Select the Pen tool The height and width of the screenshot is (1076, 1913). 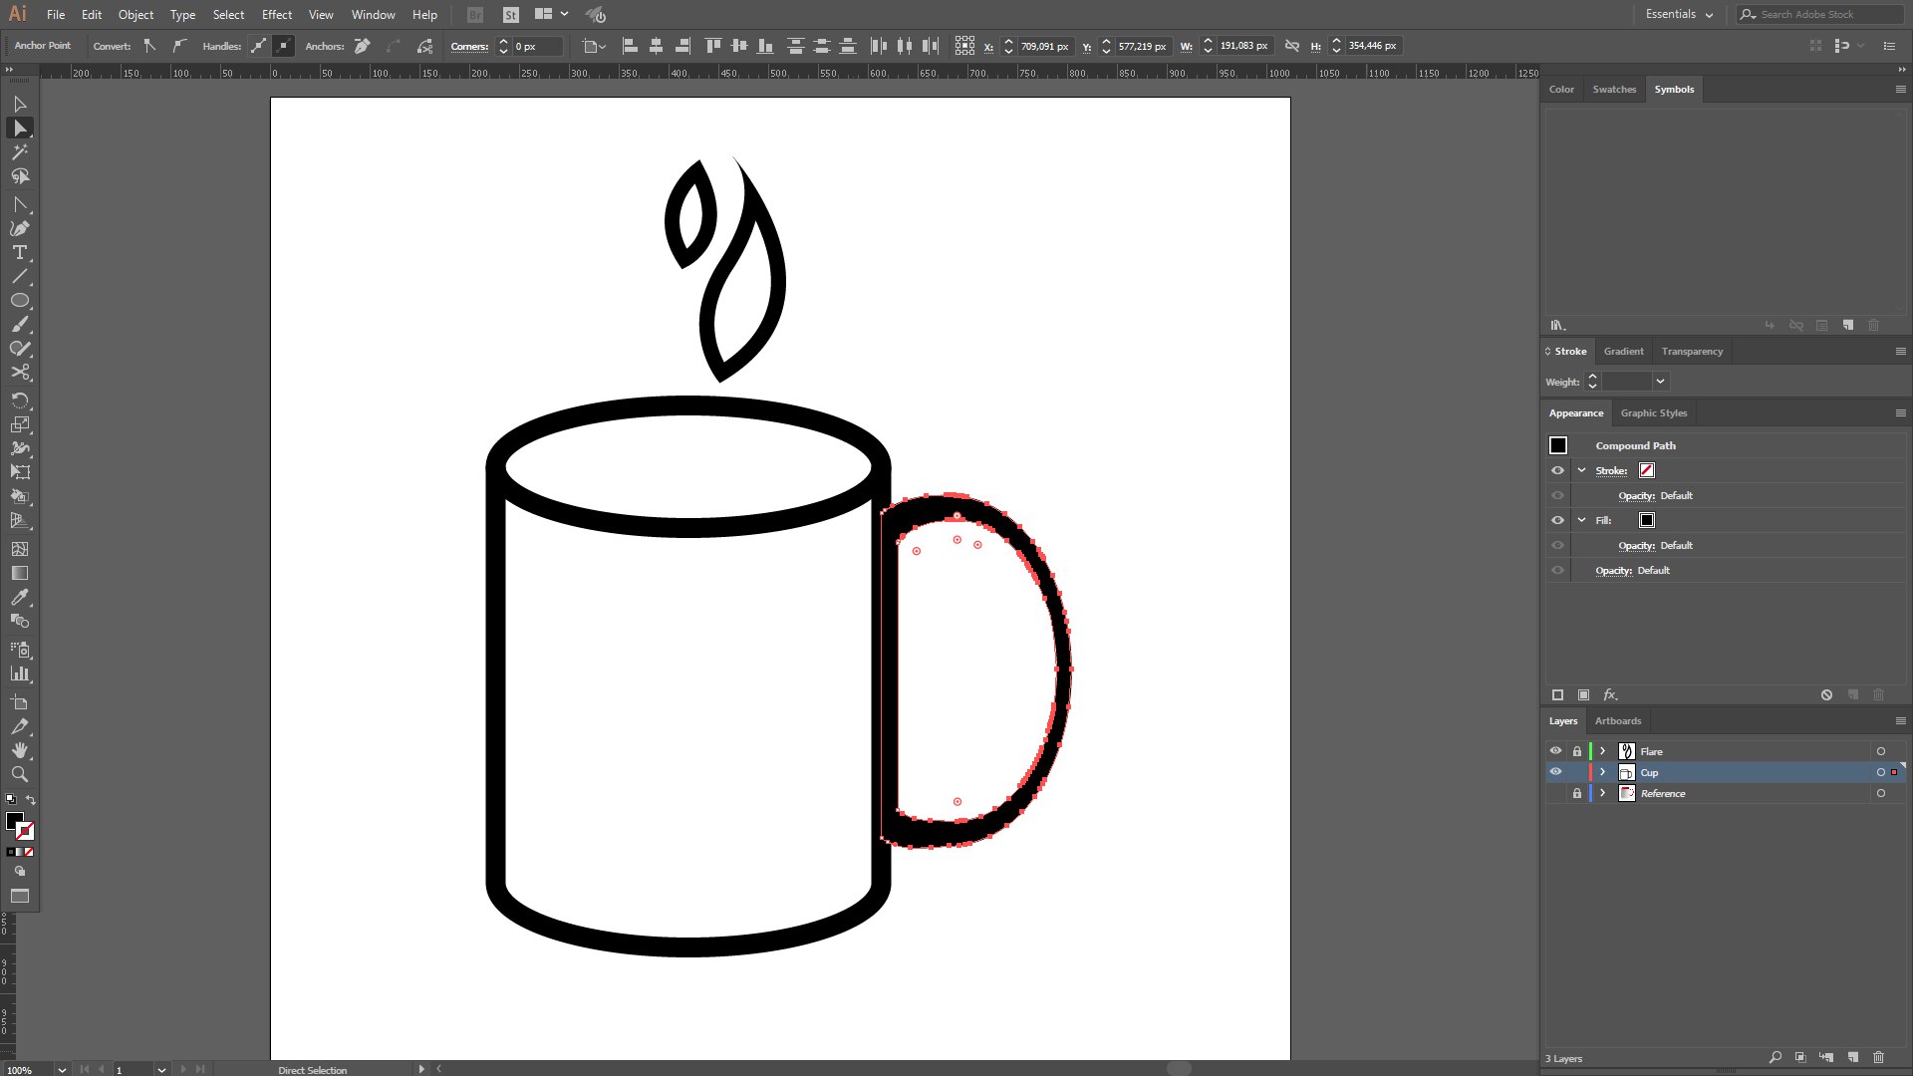tap(20, 228)
